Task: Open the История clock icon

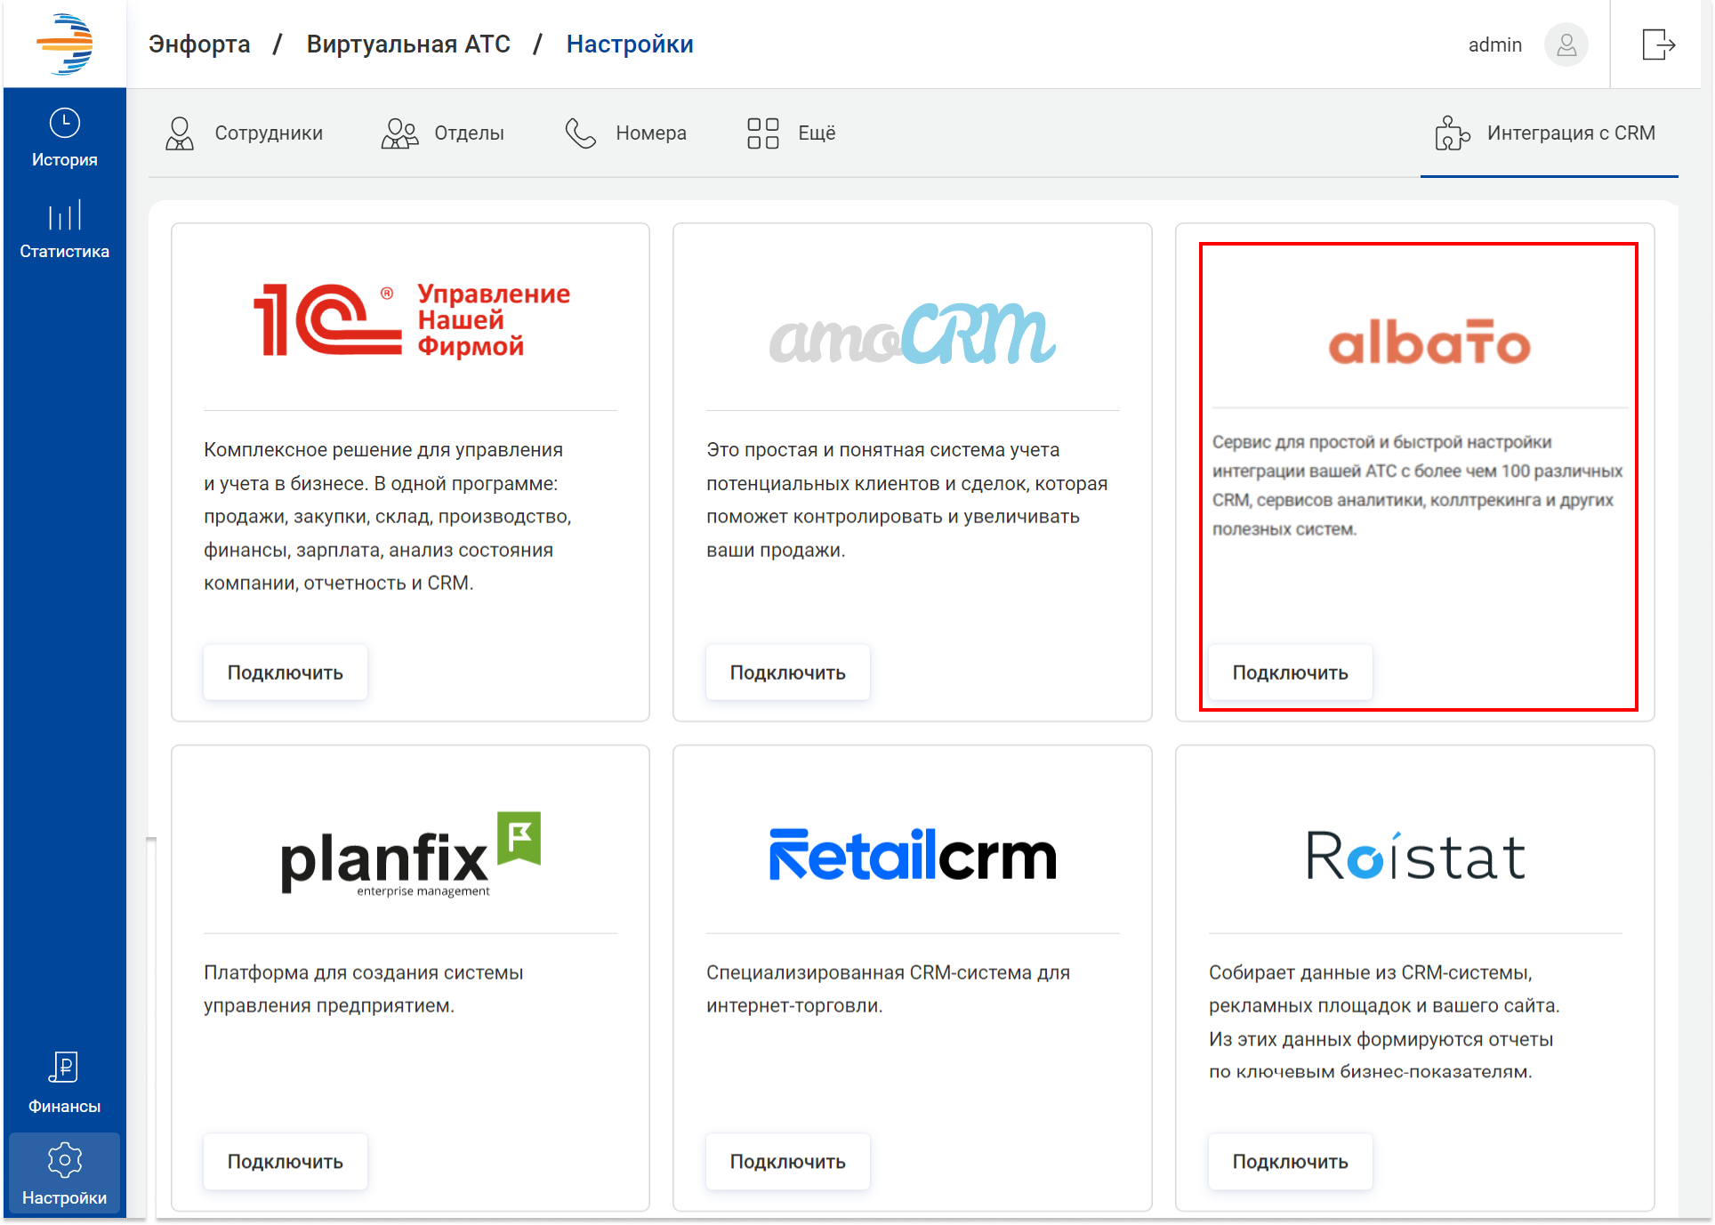Action: tap(64, 123)
